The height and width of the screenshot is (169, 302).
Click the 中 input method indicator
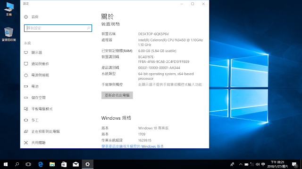pyautogui.click(x=263, y=164)
